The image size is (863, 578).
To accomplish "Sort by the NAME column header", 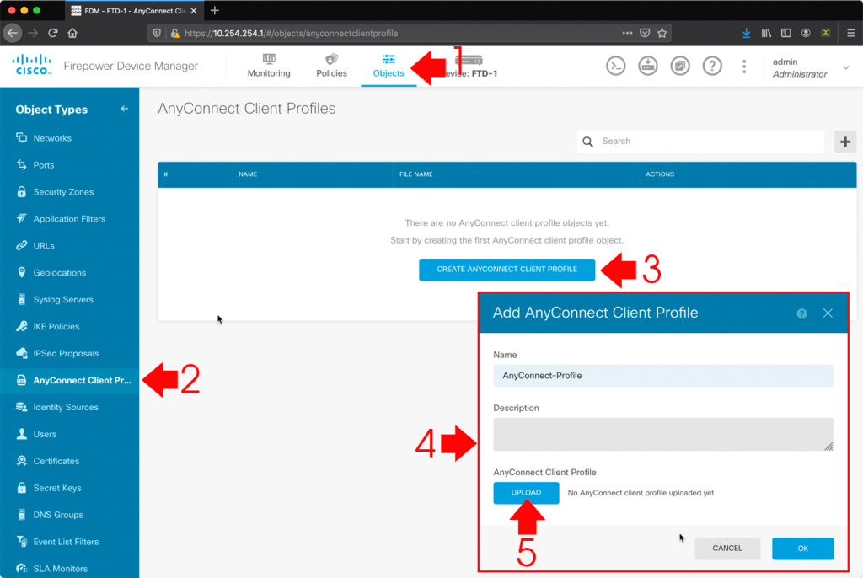I will tap(248, 174).
